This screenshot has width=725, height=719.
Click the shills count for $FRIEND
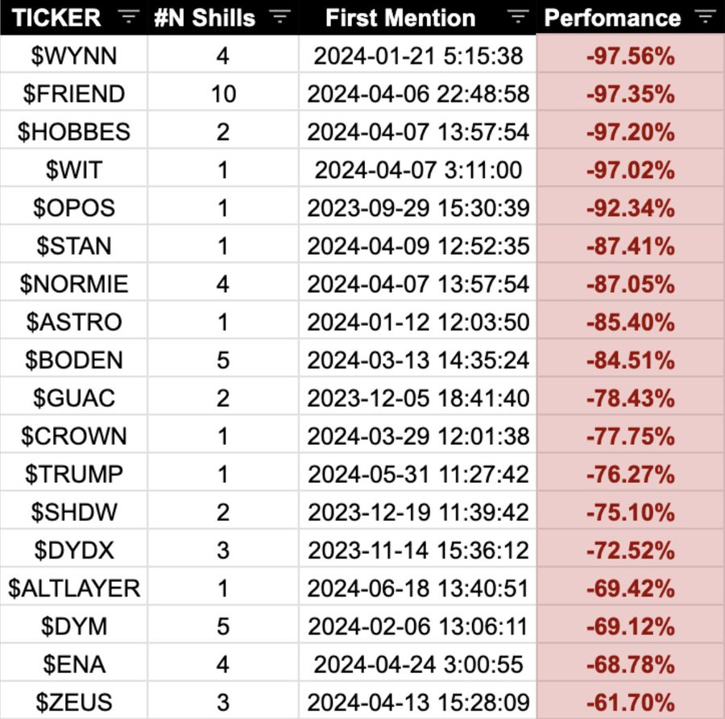(223, 94)
